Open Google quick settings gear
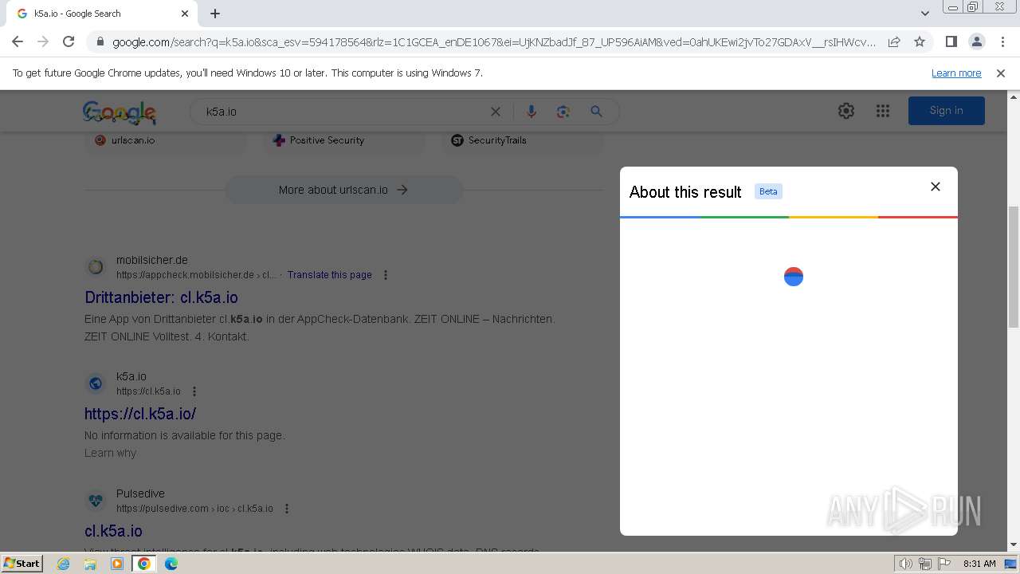The width and height of the screenshot is (1020, 574). 846,111
